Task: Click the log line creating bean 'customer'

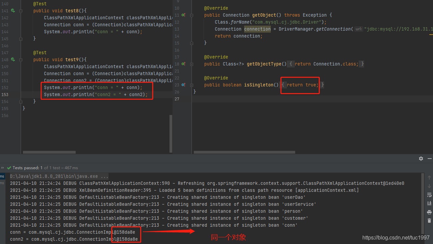Action: pos(159,218)
